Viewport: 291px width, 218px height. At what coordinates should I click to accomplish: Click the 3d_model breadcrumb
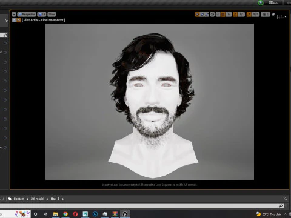tap(38, 199)
